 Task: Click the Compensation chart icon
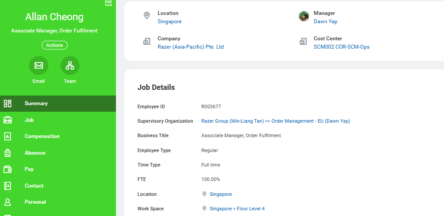pos(7,136)
